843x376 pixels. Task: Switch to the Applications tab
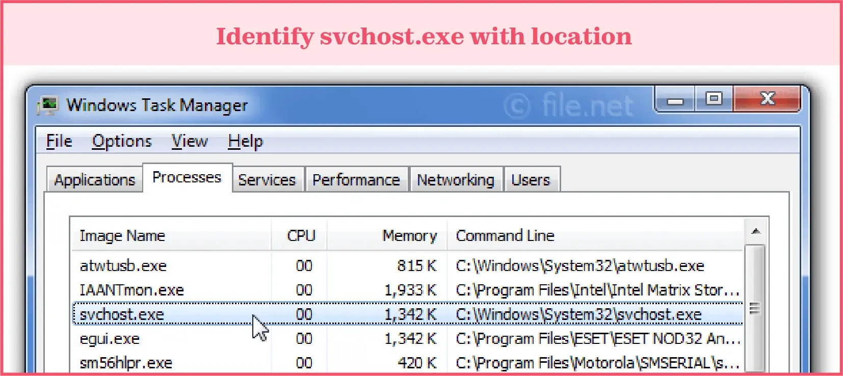(x=94, y=179)
